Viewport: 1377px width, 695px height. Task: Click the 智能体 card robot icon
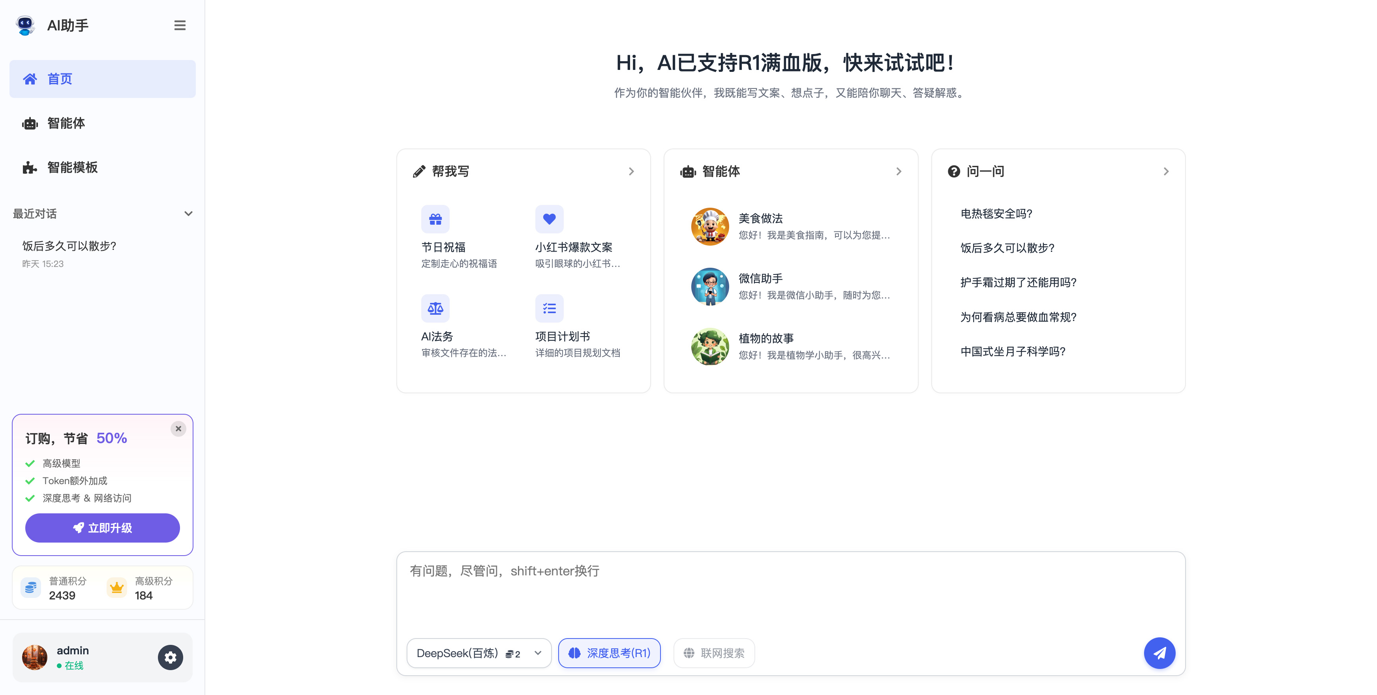(688, 171)
